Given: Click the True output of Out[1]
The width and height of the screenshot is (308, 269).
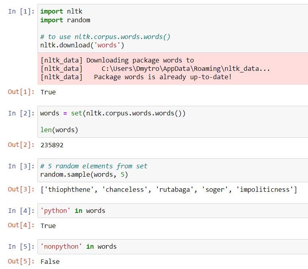Looking at the screenshot, I should [48, 92].
